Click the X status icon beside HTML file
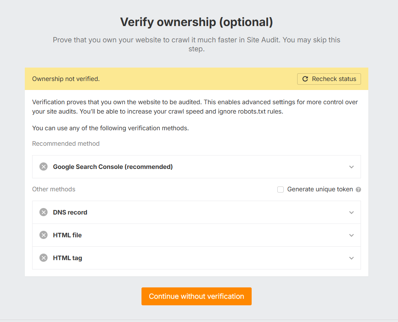 [43, 235]
